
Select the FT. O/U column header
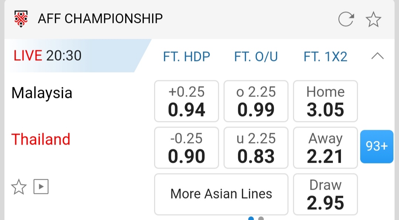256,57
